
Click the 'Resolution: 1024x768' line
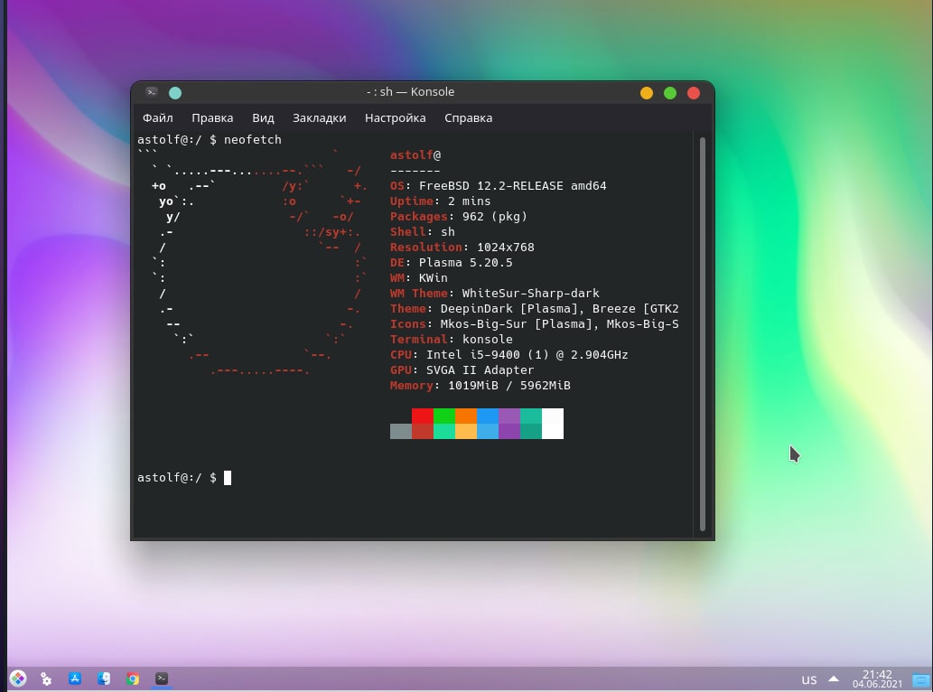pyautogui.click(x=462, y=247)
